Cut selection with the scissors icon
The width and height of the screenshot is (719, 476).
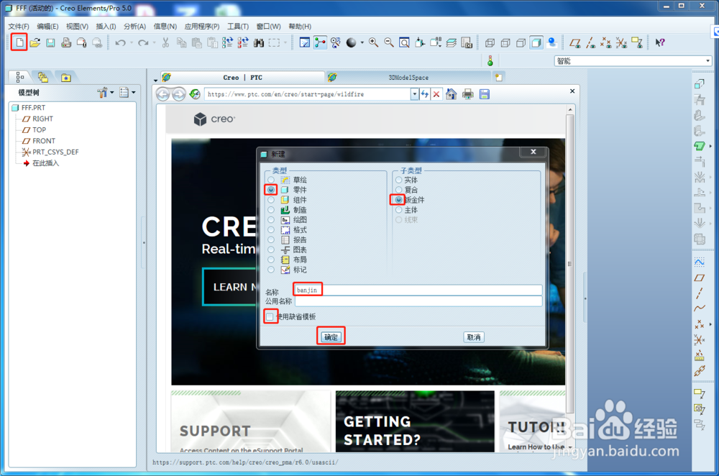(x=165, y=42)
